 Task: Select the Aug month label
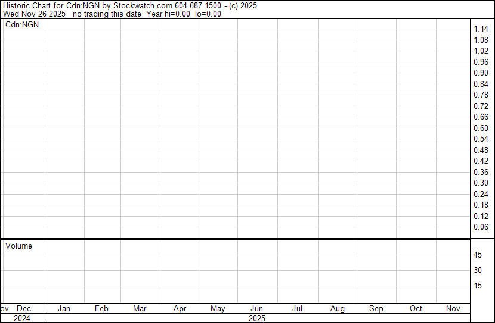point(338,309)
